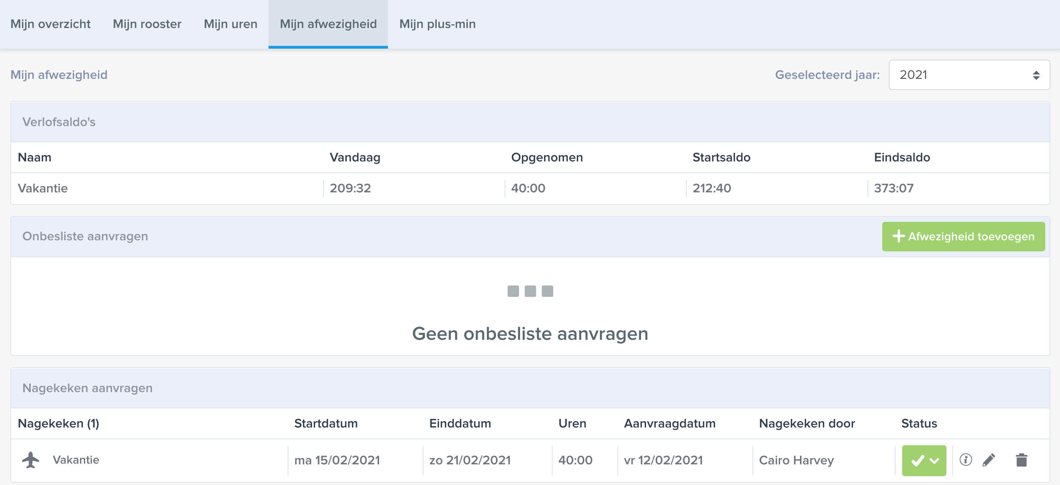Click the Startsaldo value 212:40
Screen dimensions: 1060x485
click(712, 188)
